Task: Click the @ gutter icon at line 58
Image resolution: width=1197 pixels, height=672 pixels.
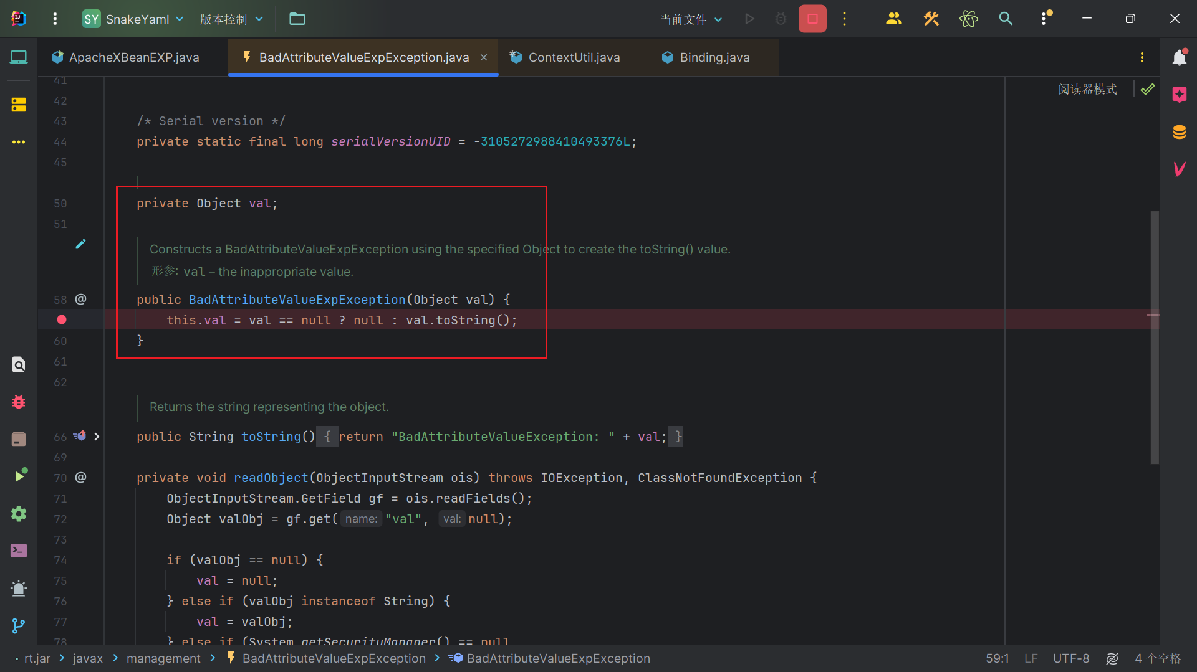Action: (81, 299)
